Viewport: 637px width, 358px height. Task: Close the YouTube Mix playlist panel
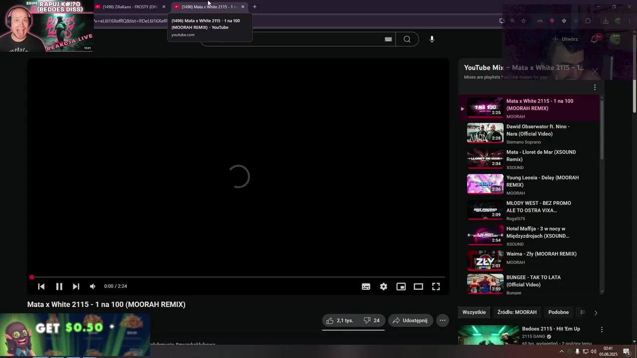[x=595, y=72]
